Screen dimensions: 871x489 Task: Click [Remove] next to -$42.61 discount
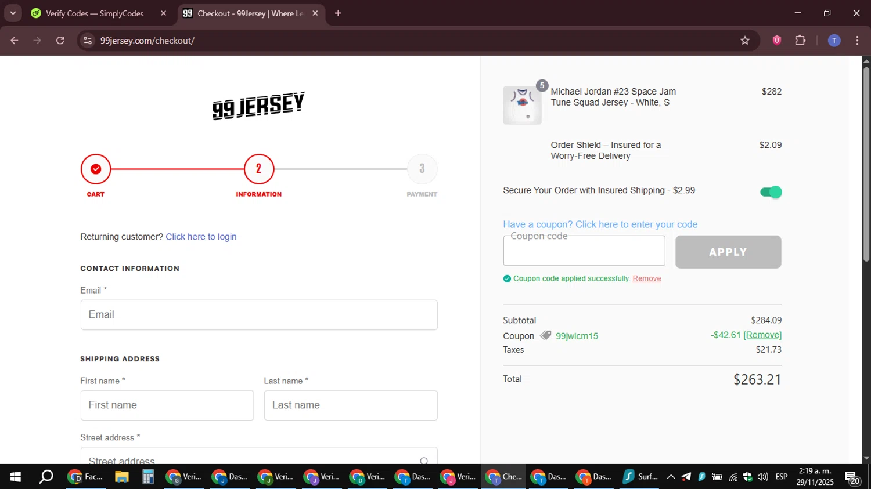762,335
